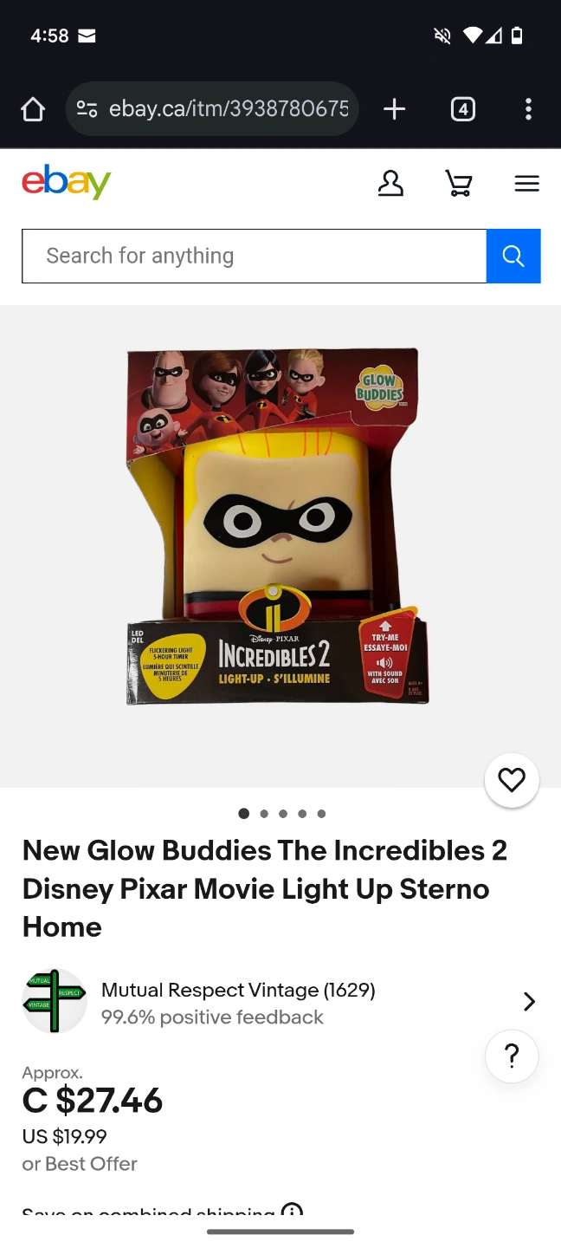View the shopping cart
This screenshot has height=1248, width=561.
(459, 184)
